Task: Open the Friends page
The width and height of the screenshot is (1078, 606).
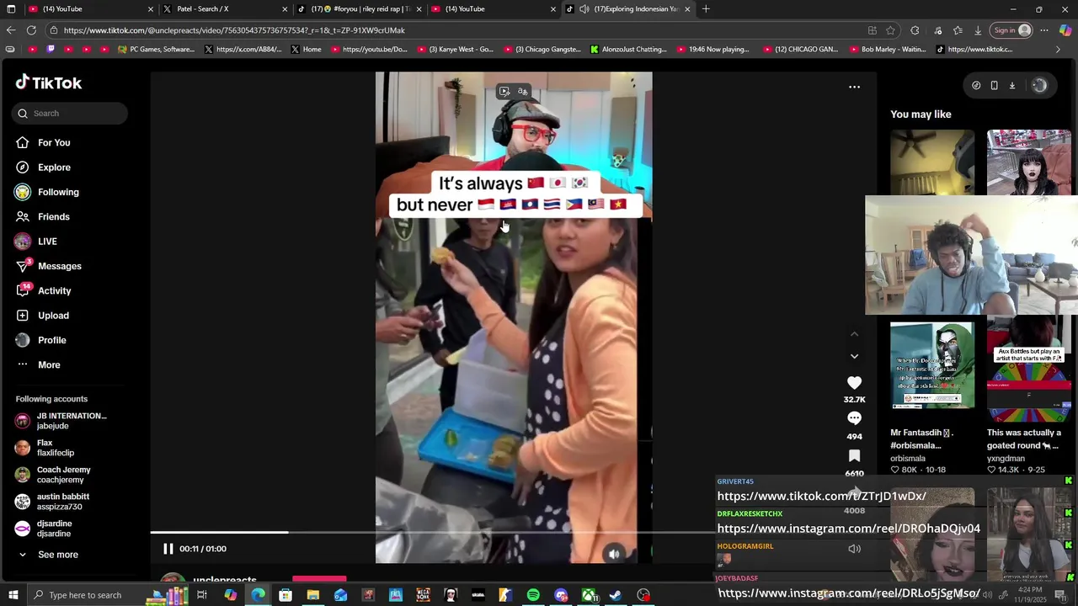Action: point(53,217)
